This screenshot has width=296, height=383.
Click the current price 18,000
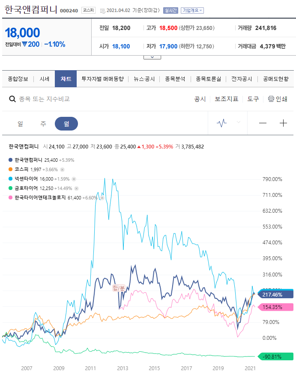(22, 33)
